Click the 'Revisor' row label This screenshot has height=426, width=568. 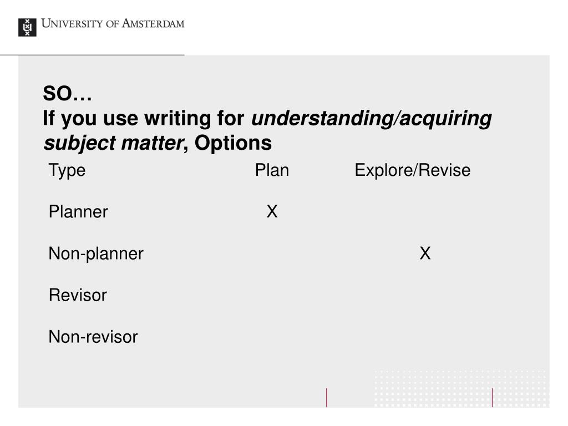click(78, 295)
